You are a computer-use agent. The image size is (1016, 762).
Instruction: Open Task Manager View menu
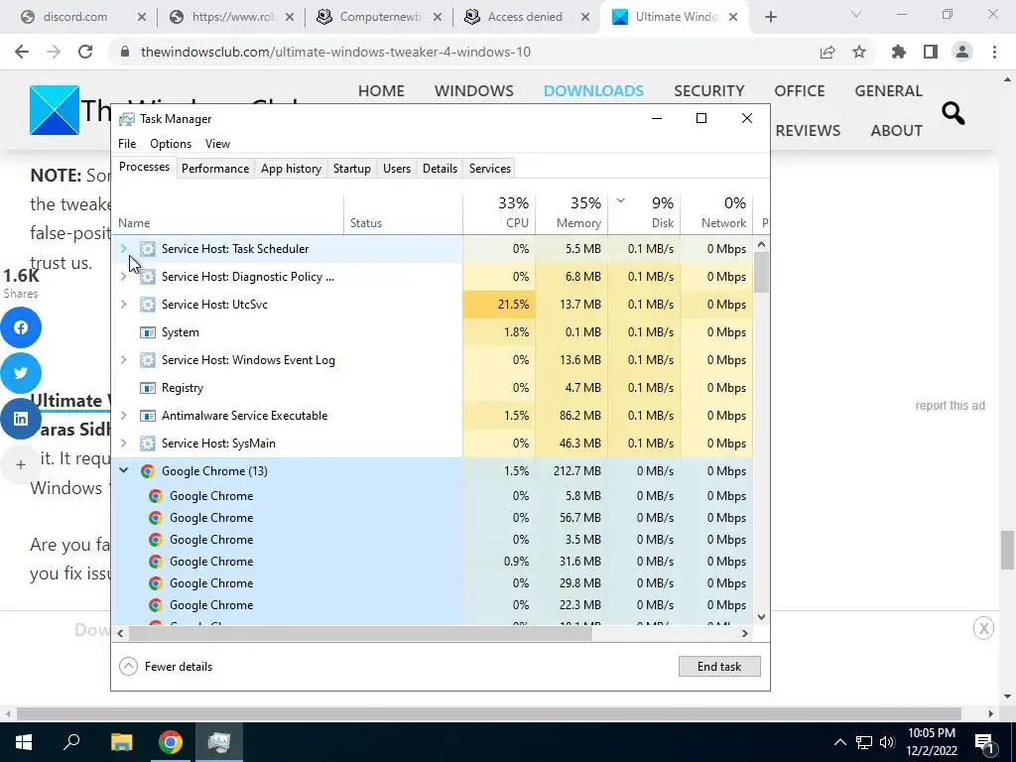pyautogui.click(x=217, y=144)
